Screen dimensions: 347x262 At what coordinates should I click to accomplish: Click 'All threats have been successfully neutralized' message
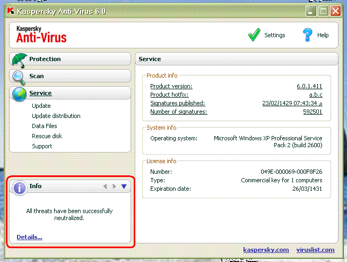pos(70,214)
